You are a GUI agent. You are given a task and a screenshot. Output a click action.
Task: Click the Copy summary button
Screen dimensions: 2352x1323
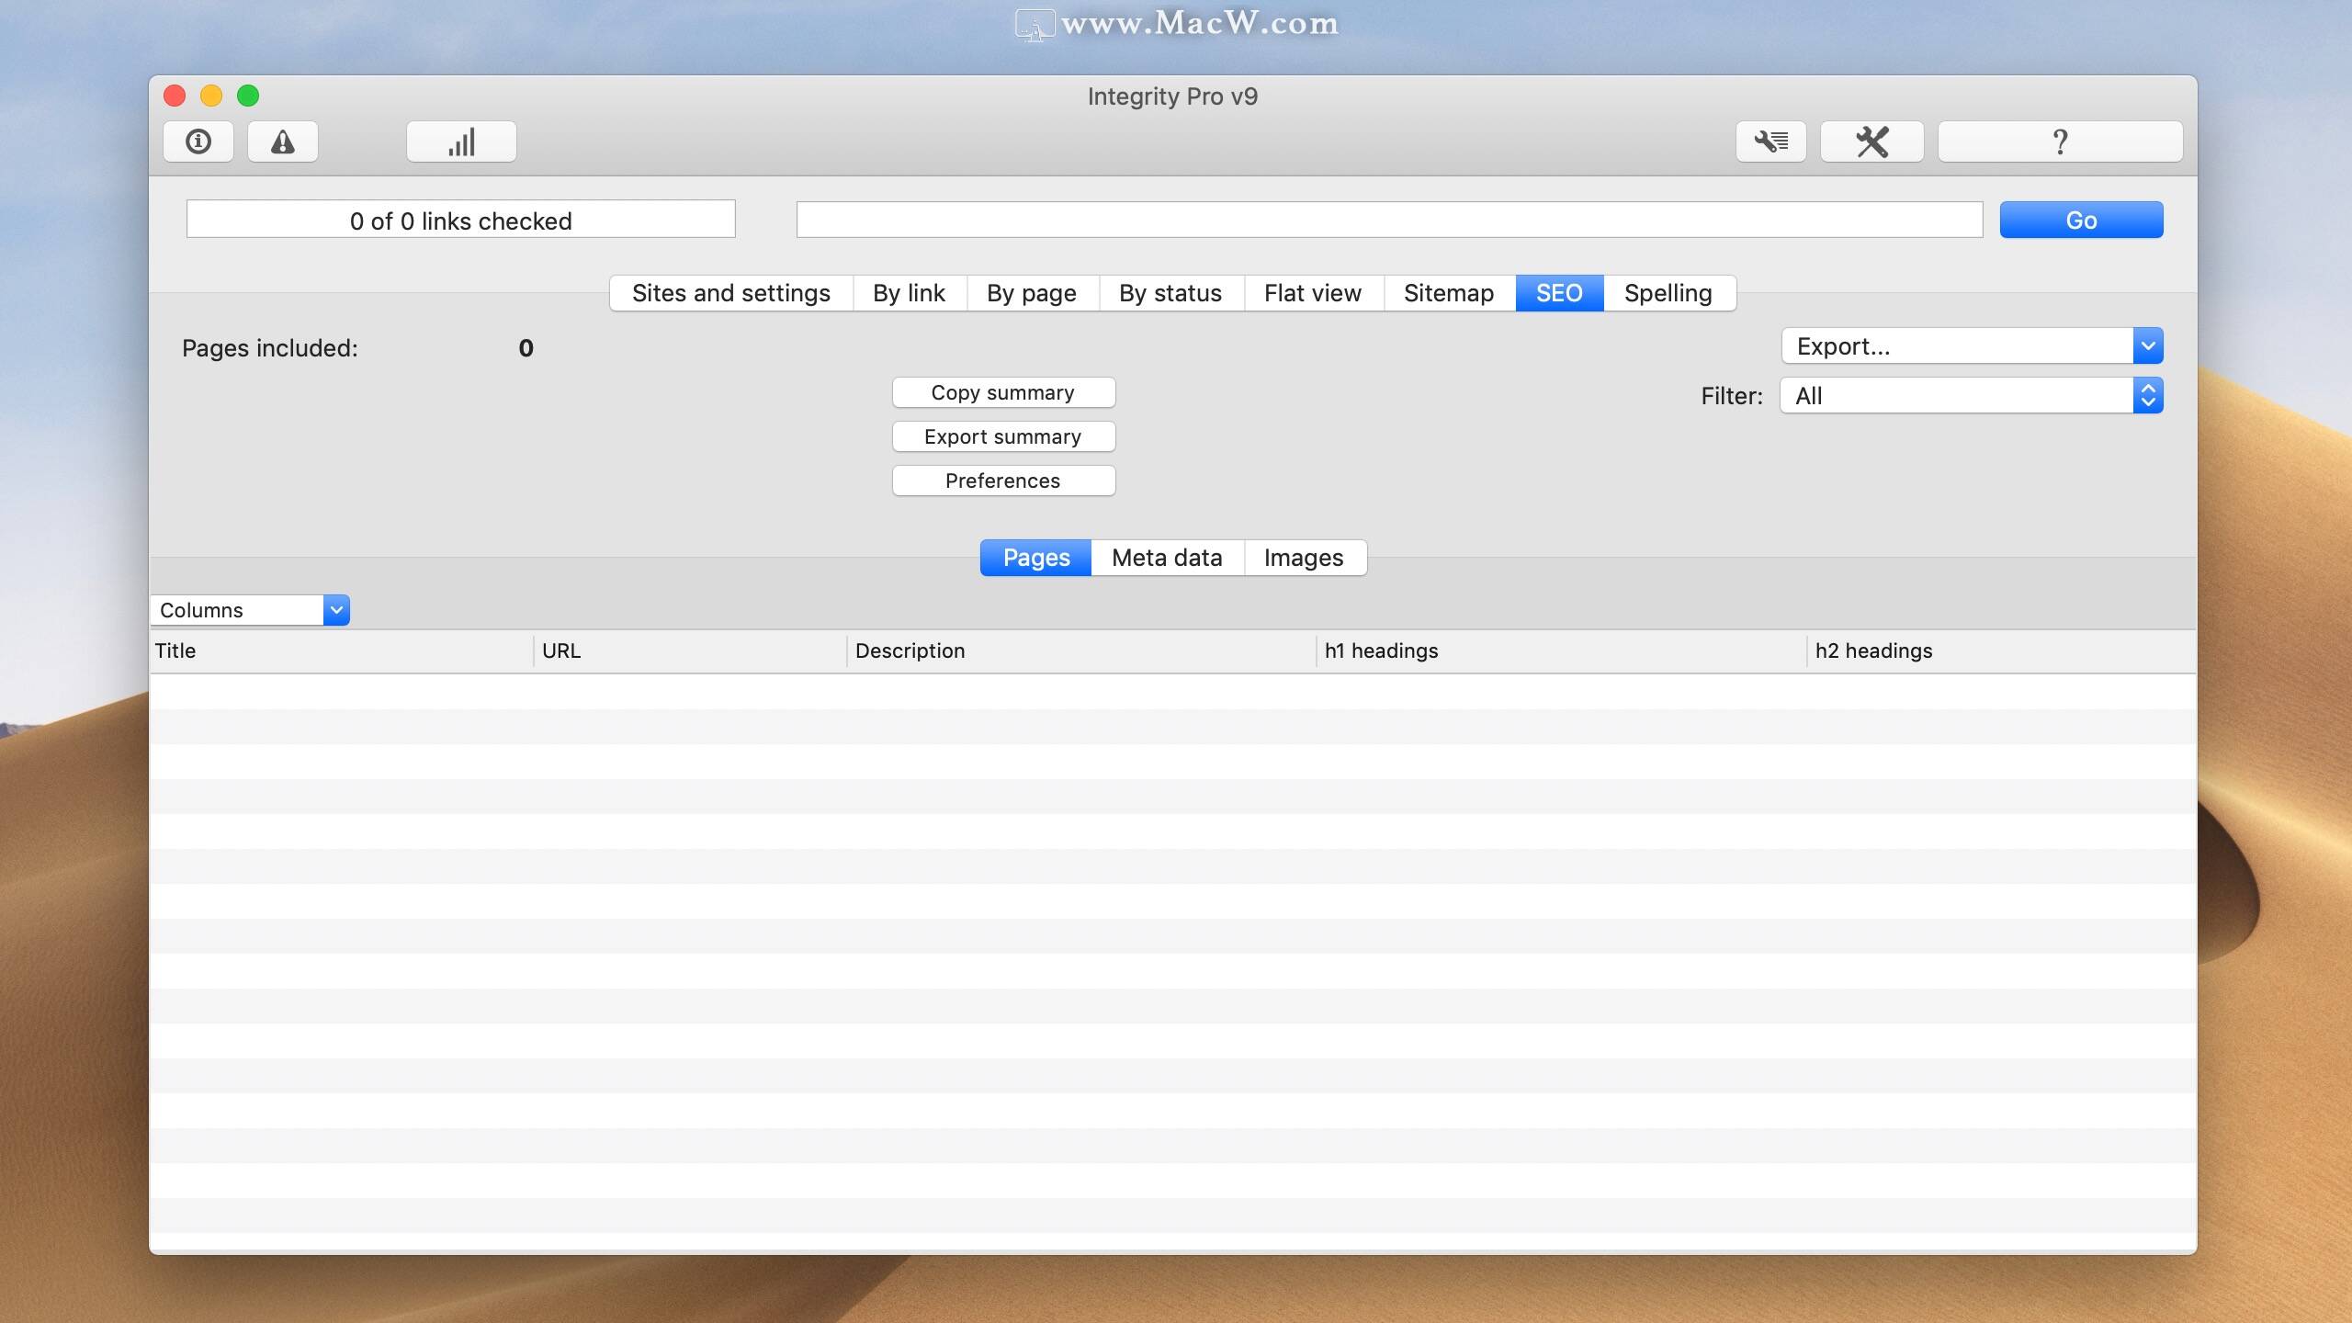click(x=1002, y=392)
